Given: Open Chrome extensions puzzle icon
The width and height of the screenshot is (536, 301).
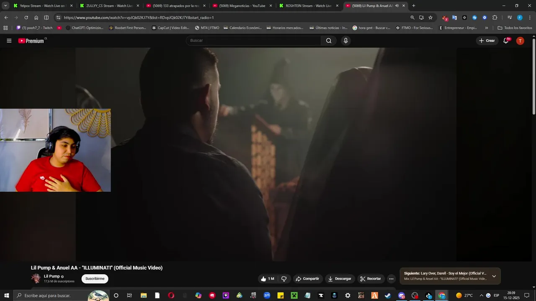Looking at the screenshot, I should coord(495,18).
